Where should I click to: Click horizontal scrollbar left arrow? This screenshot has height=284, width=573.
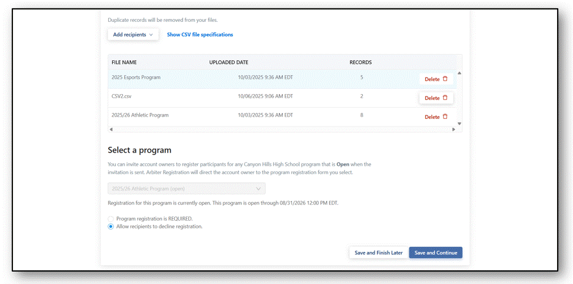tap(111, 129)
